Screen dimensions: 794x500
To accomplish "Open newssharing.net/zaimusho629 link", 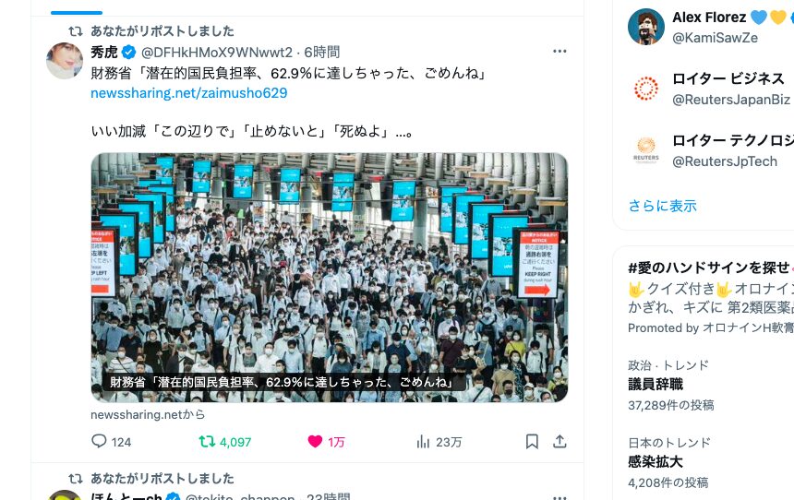I will point(189,93).
